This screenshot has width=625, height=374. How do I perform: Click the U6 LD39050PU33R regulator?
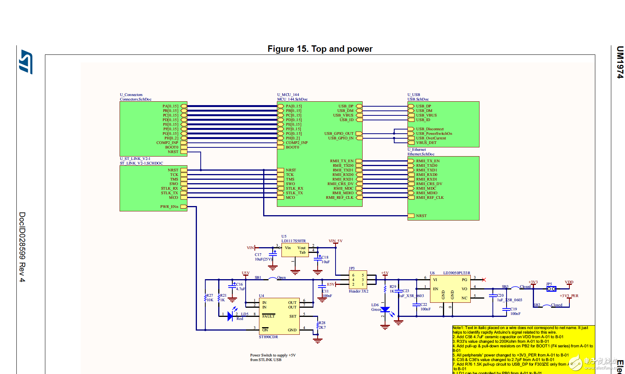click(450, 289)
